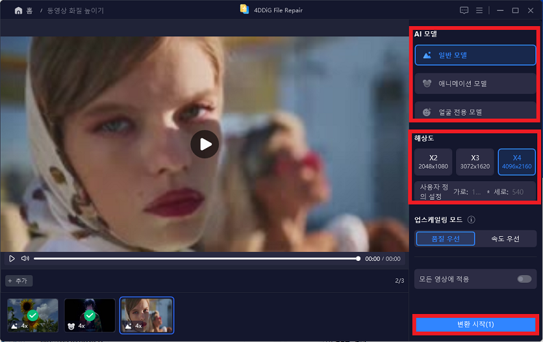Choose the 얼굴 전용 모델 option

(475, 111)
